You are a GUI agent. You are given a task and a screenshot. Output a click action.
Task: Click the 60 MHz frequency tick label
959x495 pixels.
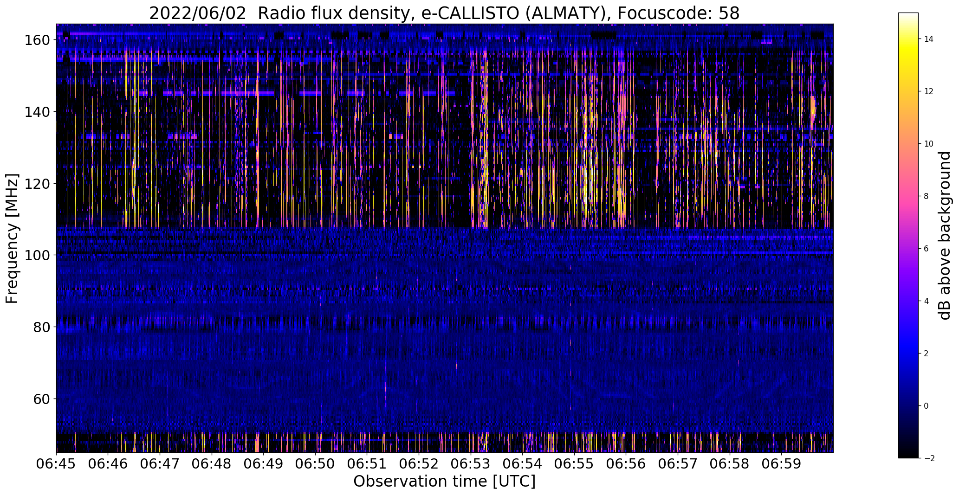42,399
